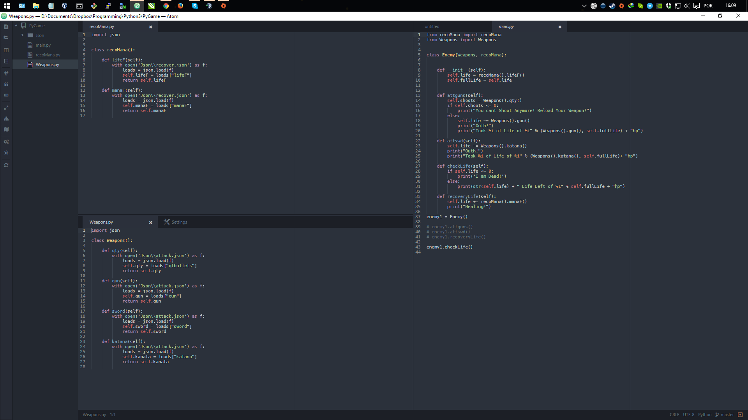Expand the Json folder in tree view

(22, 35)
